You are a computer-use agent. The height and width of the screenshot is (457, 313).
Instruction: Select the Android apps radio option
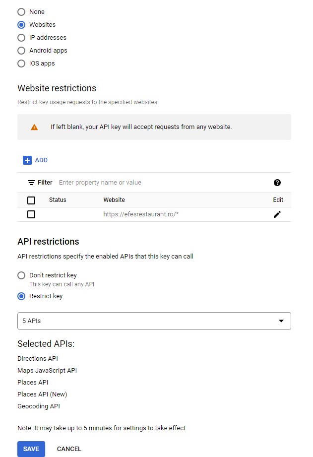point(21,51)
